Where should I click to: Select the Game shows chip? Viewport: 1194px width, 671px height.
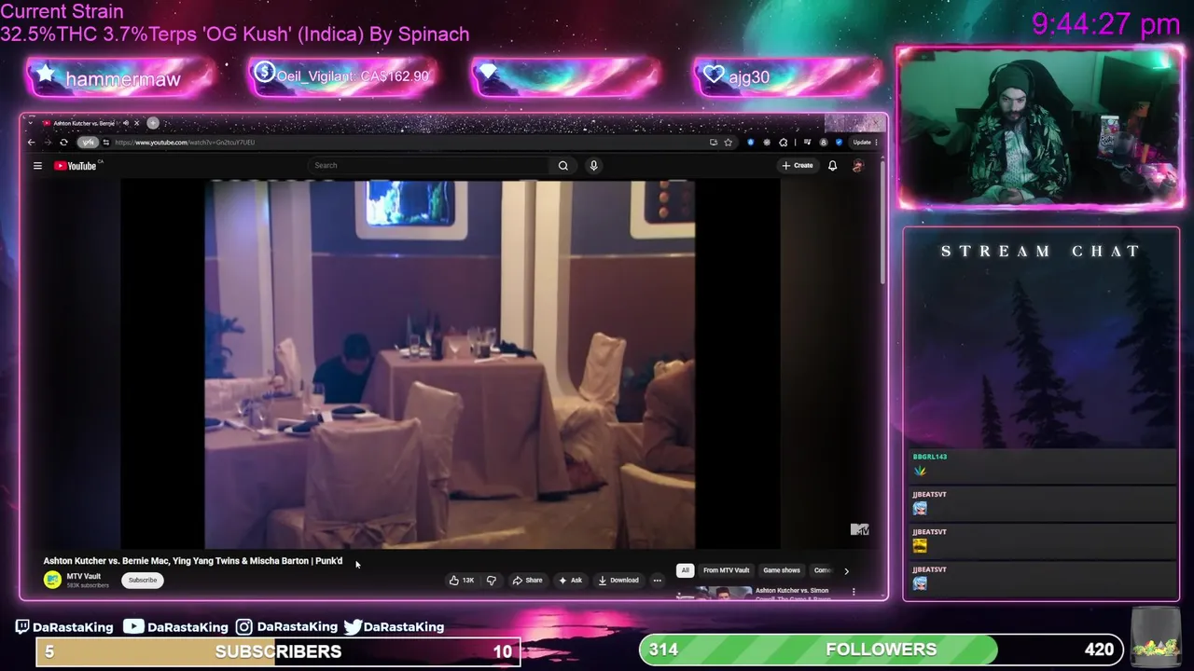782,570
